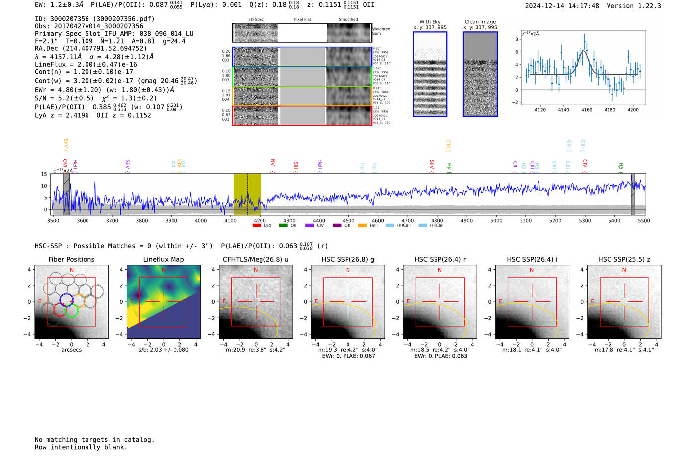The width and height of the screenshot is (696, 474).
Task: Click 'Row intentionally blank.' text
Action: coord(81,447)
